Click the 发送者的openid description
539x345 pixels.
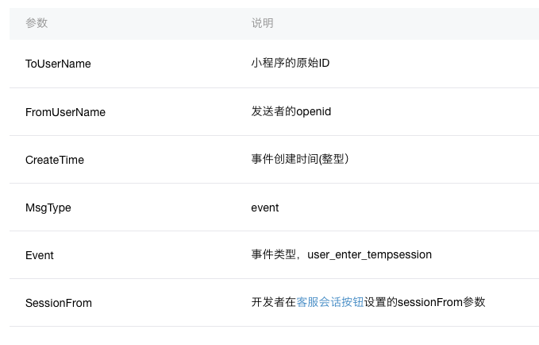[x=291, y=111]
